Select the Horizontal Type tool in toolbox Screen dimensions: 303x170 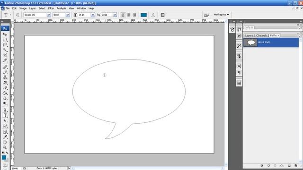(x=5, y=115)
